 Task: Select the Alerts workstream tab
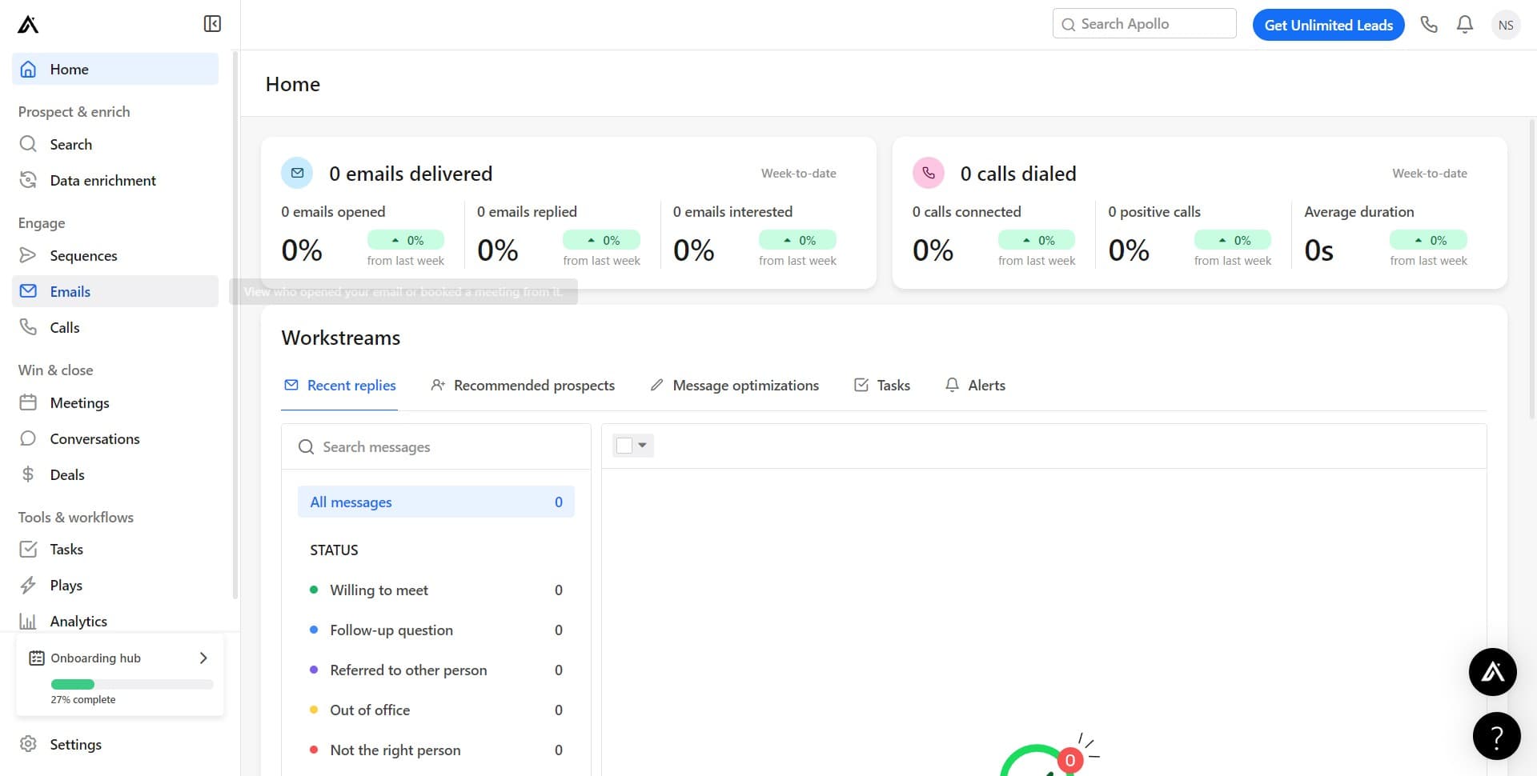[975, 386]
